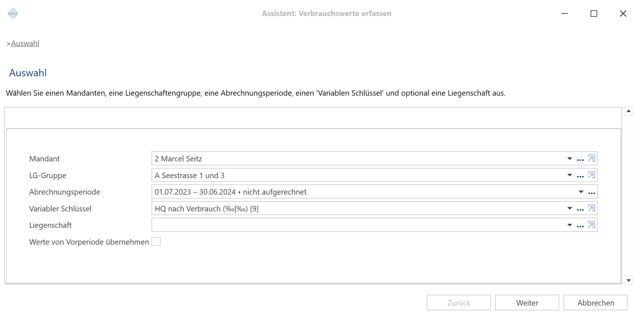
Task: Click the Zurück button
Action: point(459,303)
